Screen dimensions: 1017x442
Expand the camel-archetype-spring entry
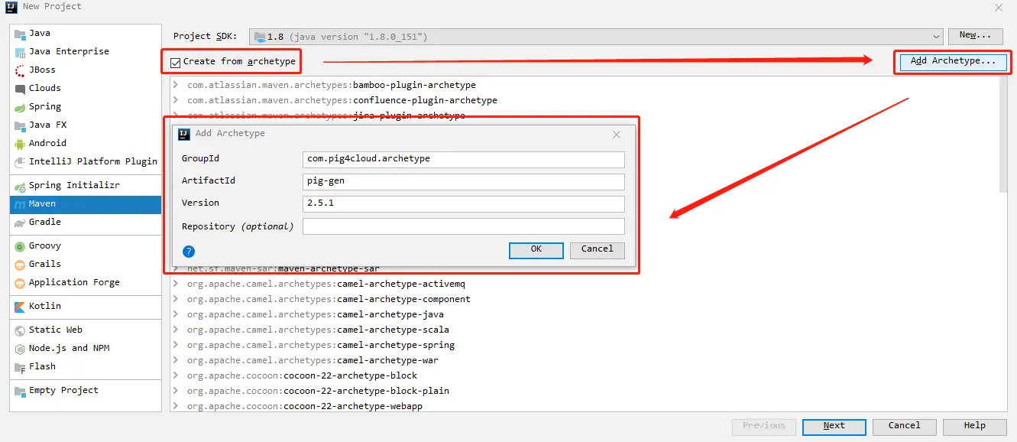pyautogui.click(x=177, y=345)
